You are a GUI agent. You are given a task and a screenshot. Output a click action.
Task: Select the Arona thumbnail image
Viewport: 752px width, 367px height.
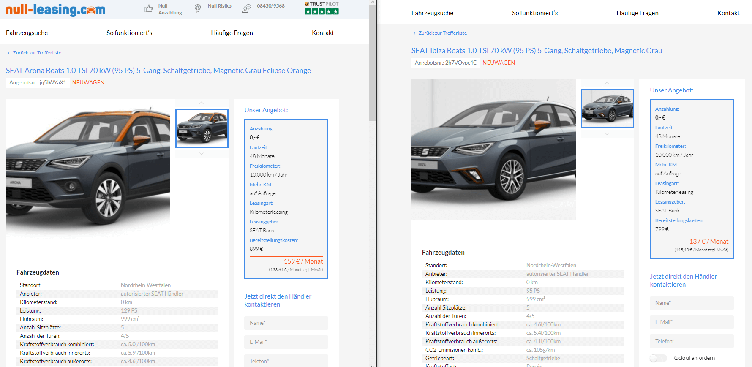[x=202, y=128]
